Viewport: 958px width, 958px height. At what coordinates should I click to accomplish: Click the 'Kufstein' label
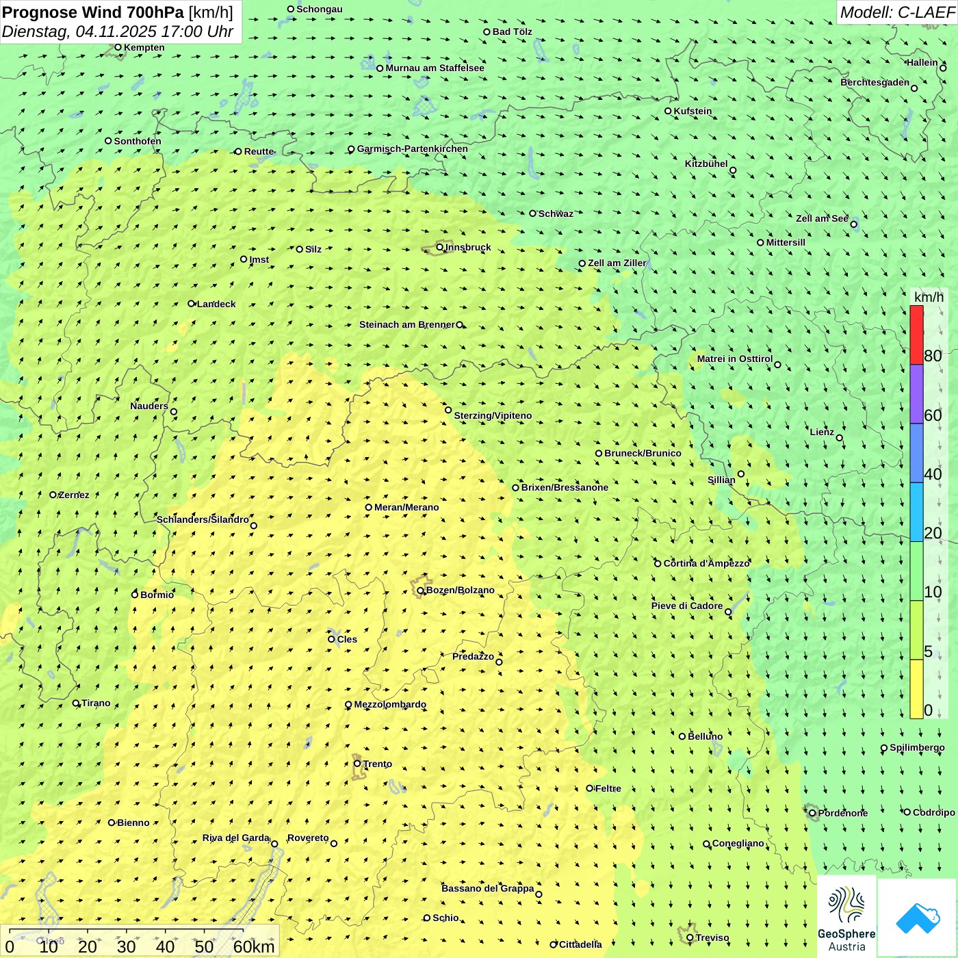pyautogui.click(x=692, y=111)
